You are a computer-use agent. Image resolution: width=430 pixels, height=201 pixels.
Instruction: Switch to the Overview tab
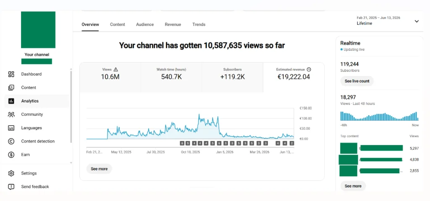coord(90,24)
